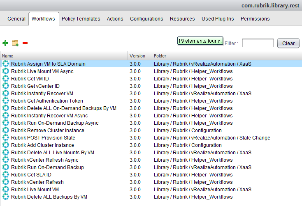Click the 19 elements found label
The image size is (302, 206).
pyautogui.click(x=200, y=41)
